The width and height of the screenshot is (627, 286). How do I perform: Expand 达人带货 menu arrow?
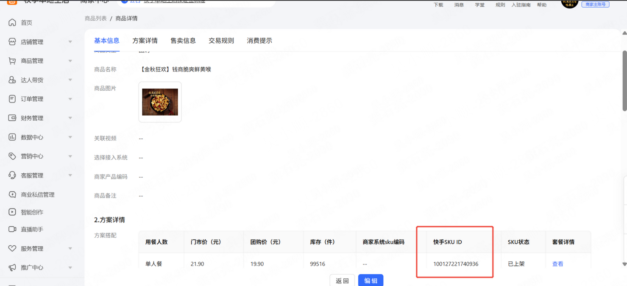tap(70, 80)
